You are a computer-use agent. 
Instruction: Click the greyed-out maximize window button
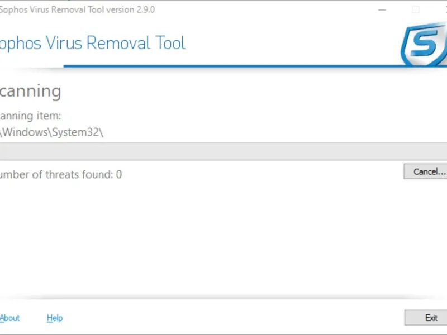click(x=415, y=9)
